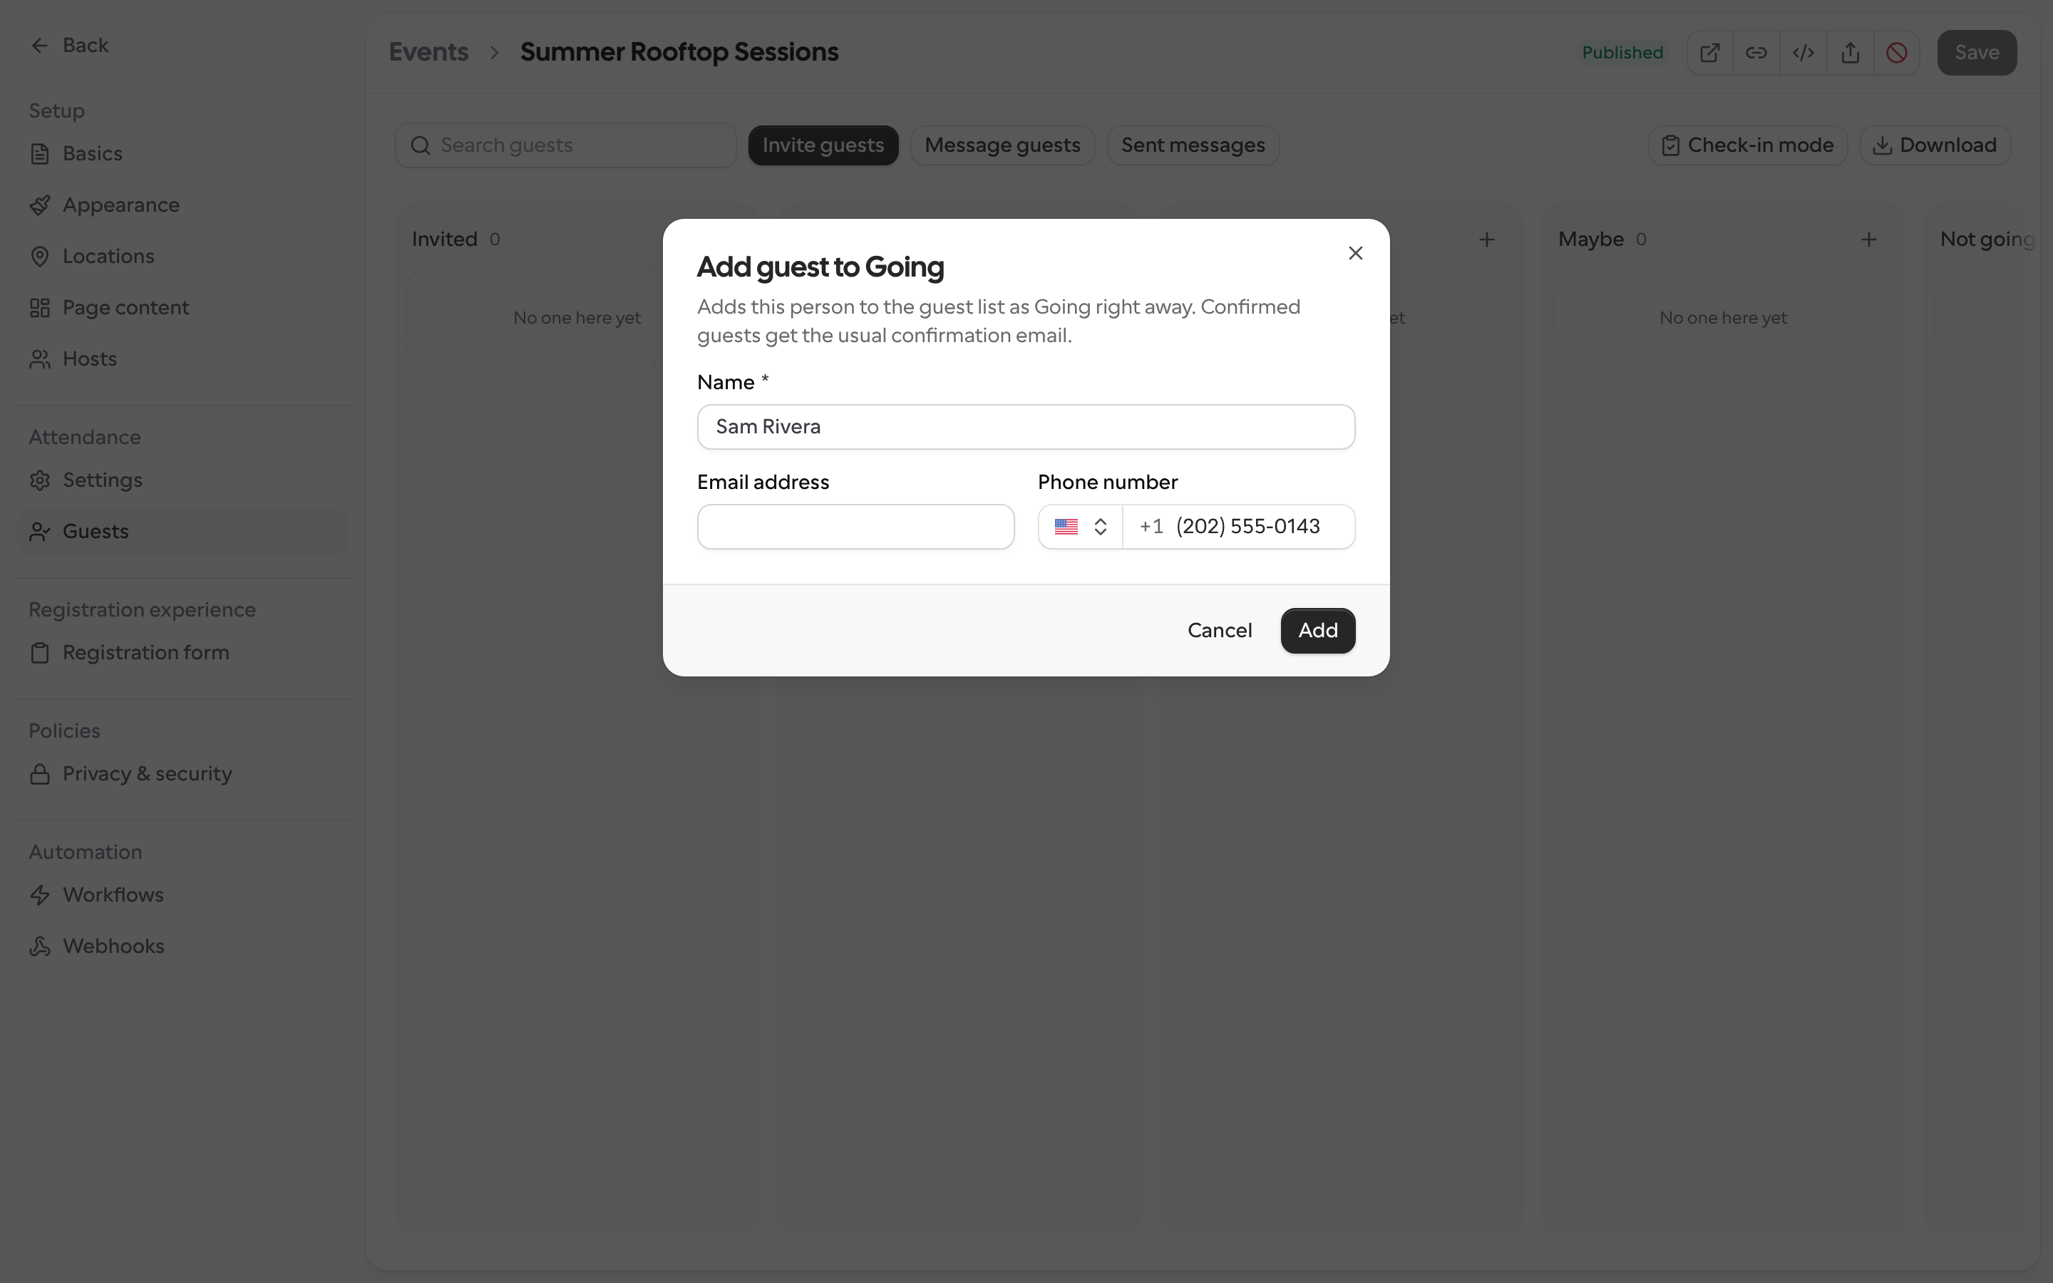2053x1283 pixels.
Task: Enable Check-in mode
Action: [1748, 145]
